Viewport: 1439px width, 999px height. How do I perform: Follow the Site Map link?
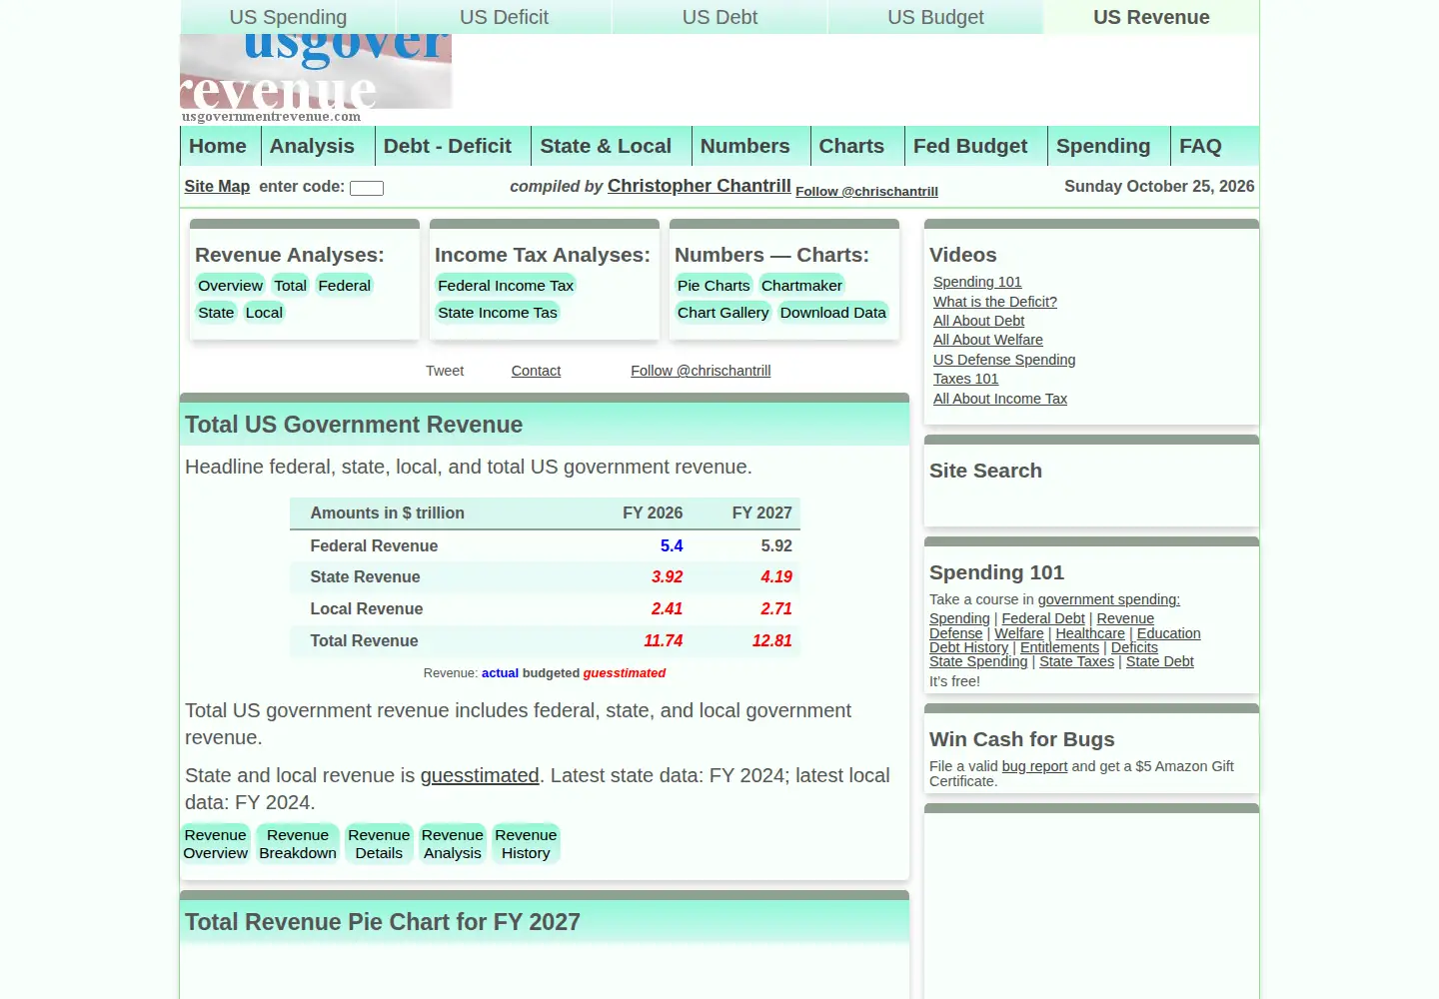(217, 186)
